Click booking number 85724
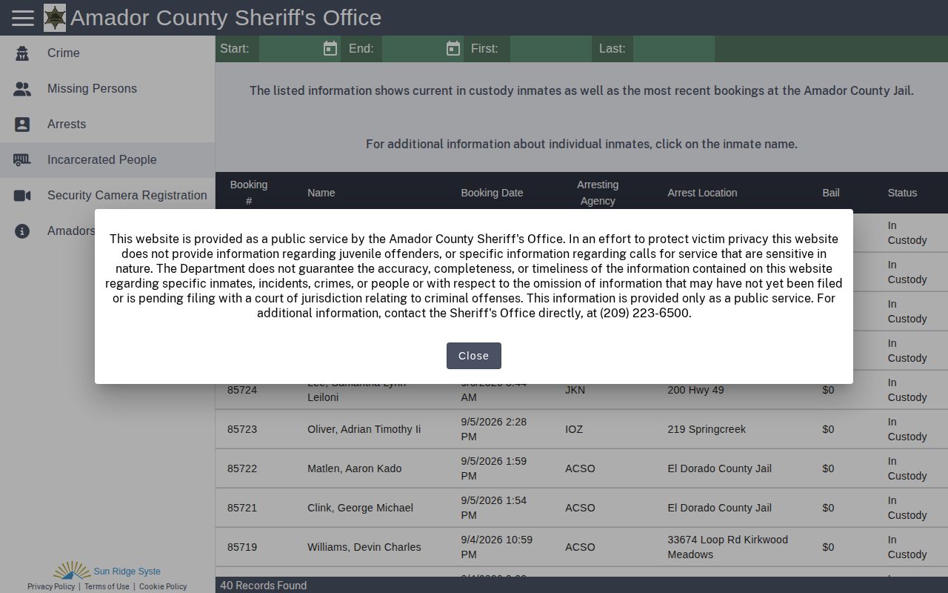Screen dimensions: 948x593 (x=242, y=390)
